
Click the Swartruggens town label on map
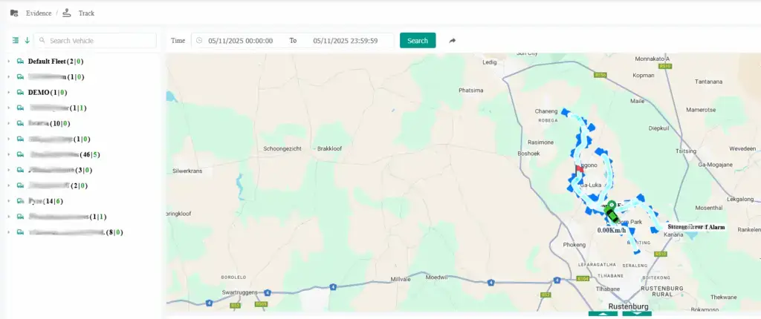tap(239, 292)
